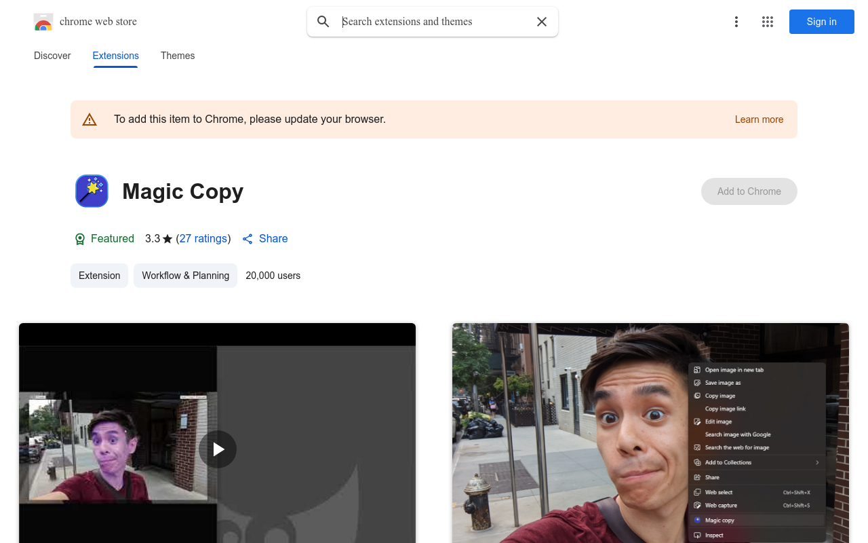Viewport: 868px width, 543px height.
Task: Clear the search box with X icon
Action: click(x=542, y=22)
